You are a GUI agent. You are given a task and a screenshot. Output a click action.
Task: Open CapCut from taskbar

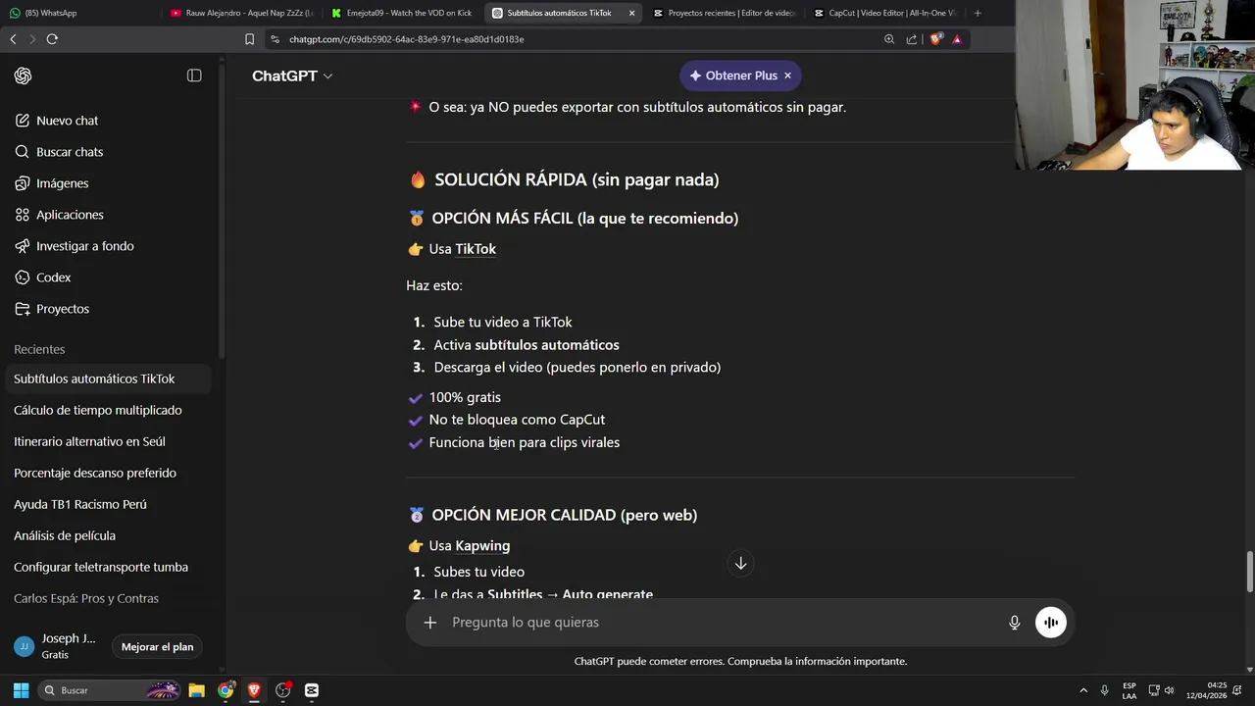click(312, 690)
